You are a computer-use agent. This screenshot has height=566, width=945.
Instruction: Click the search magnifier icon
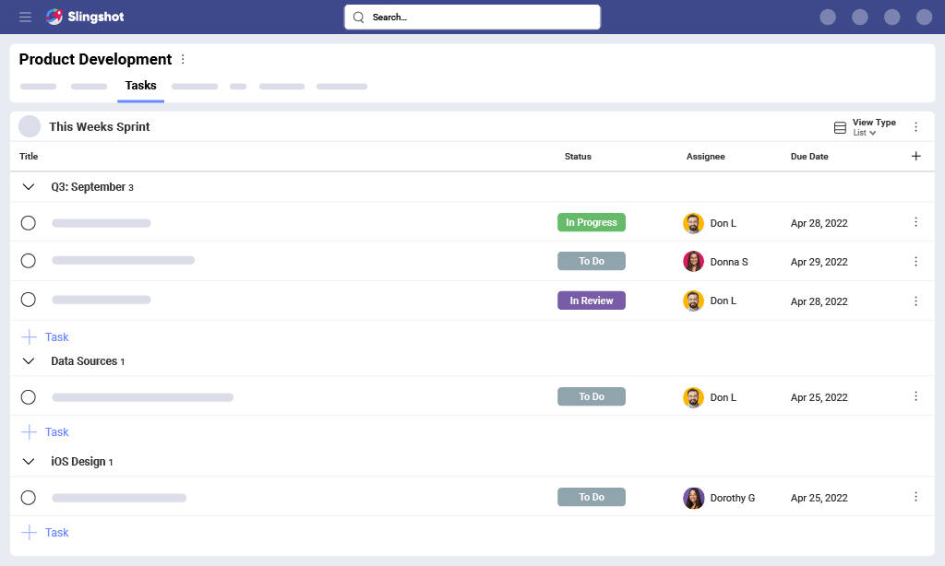(x=359, y=17)
